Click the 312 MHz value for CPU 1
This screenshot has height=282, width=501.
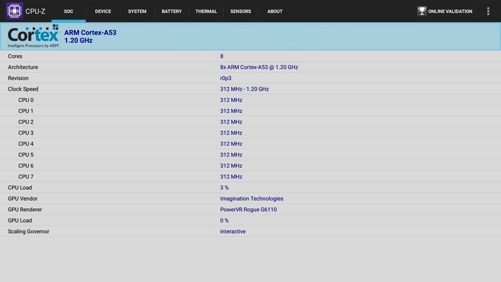[x=231, y=111]
